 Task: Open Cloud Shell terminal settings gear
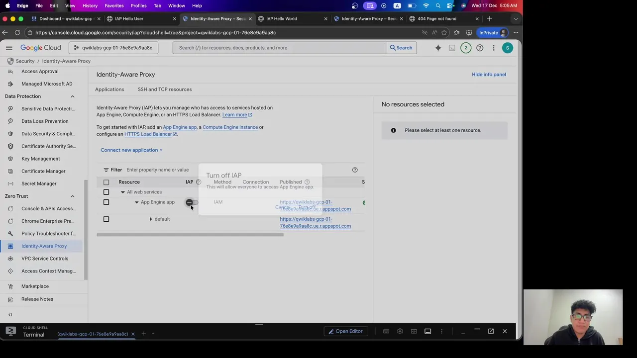[400, 331]
